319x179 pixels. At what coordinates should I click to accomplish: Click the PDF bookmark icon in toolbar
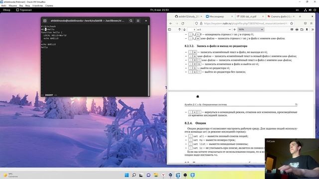point(307,30)
